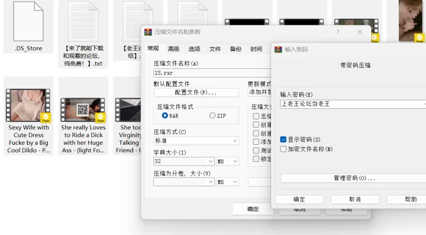The width and height of the screenshot is (426, 235).
Task: Choose the RAR format radio button
Action: (x=165, y=116)
